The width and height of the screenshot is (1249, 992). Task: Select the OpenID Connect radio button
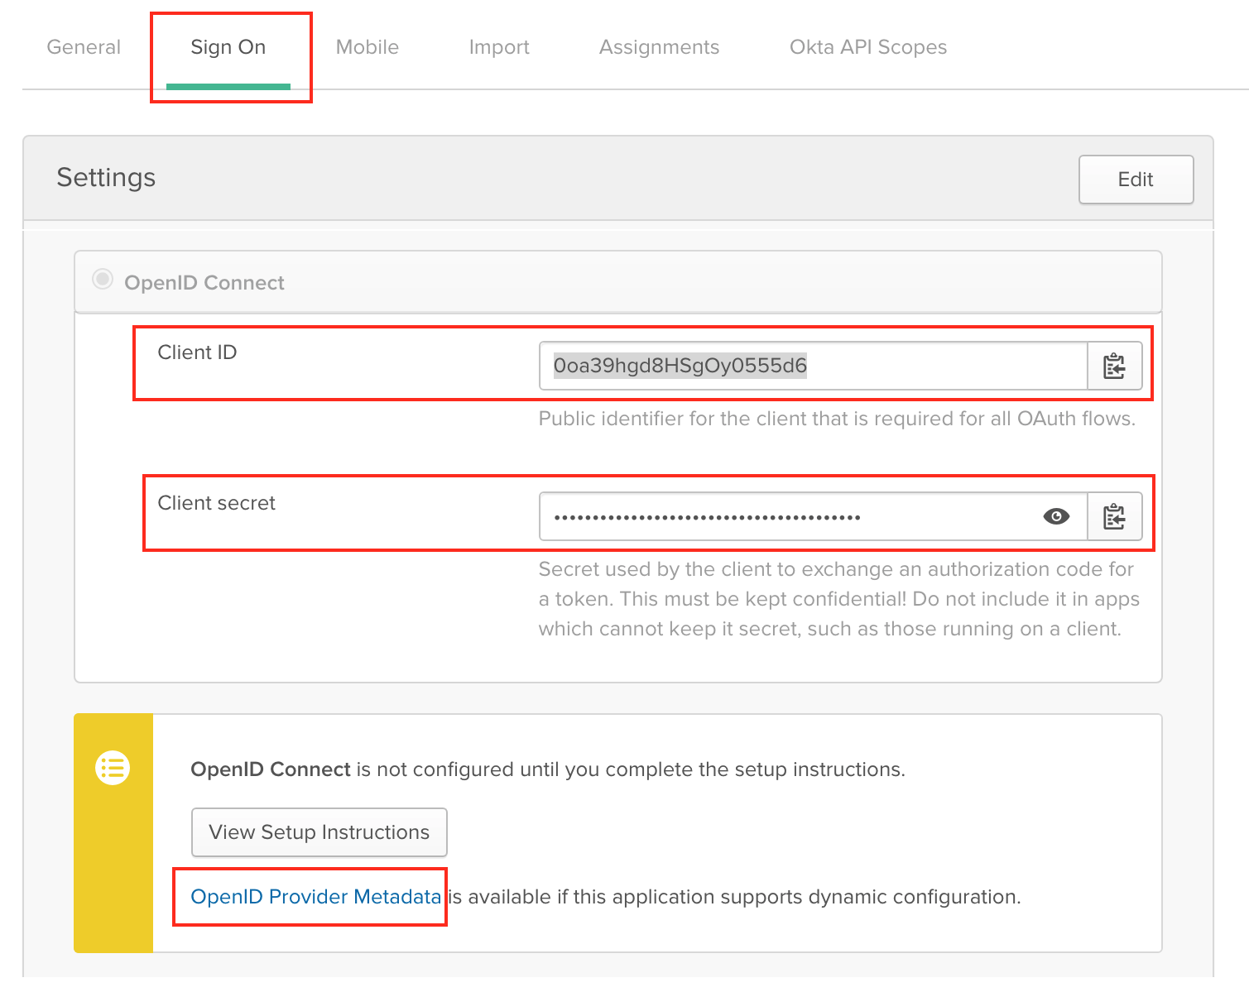tap(102, 280)
